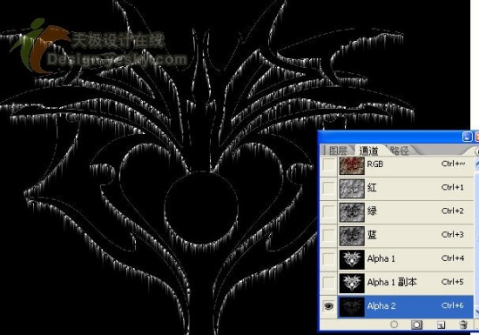Switch to the 图层 tab
Screen dimensions: 479x335
(x=338, y=151)
